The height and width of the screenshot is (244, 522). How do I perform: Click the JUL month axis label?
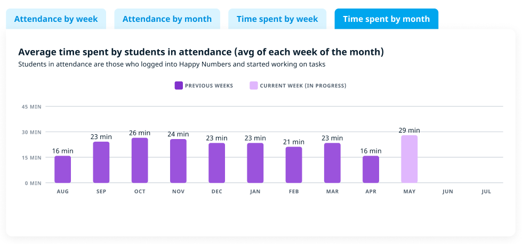coord(486,191)
